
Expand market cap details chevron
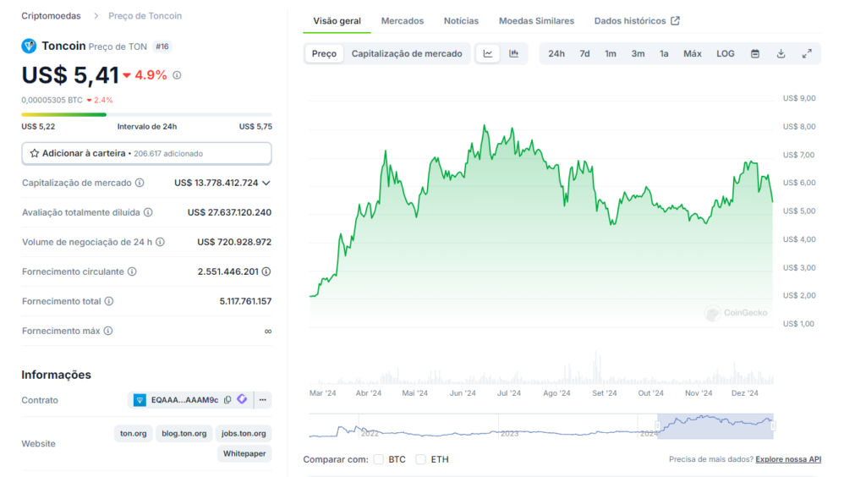(x=266, y=183)
